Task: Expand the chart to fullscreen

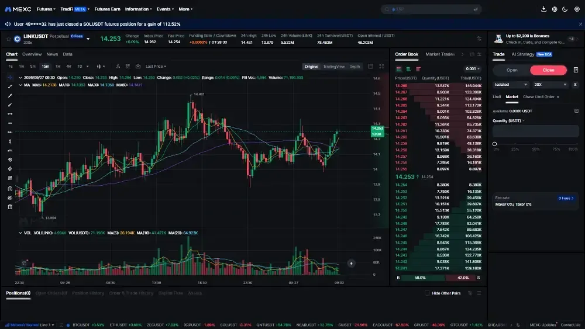Action: (381, 66)
